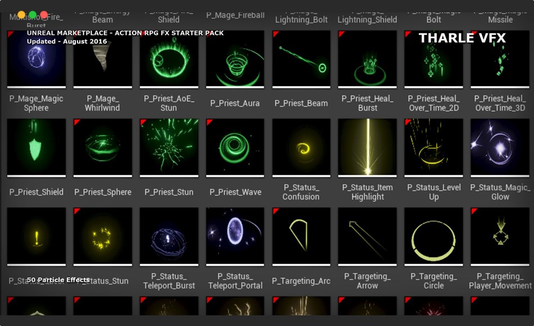Viewport: 534px width, 326px height.
Task: Click the P_Priest_Wave name label
Action: 235,192
